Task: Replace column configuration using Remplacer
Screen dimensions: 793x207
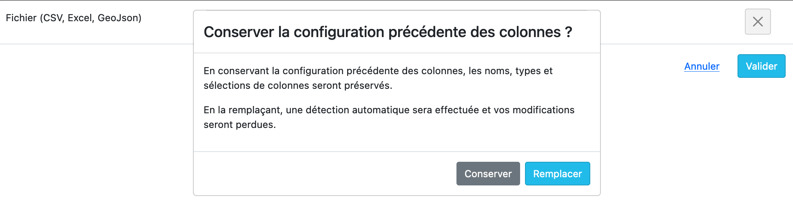Action: point(557,174)
